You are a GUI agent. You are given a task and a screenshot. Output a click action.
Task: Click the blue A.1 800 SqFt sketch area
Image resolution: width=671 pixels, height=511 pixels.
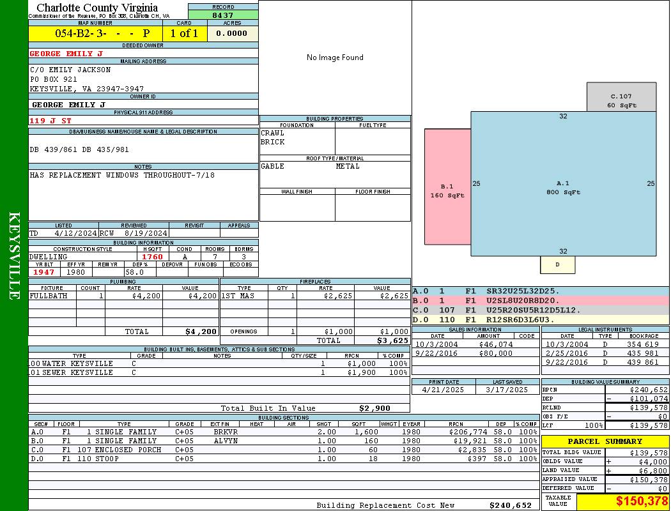(x=563, y=187)
